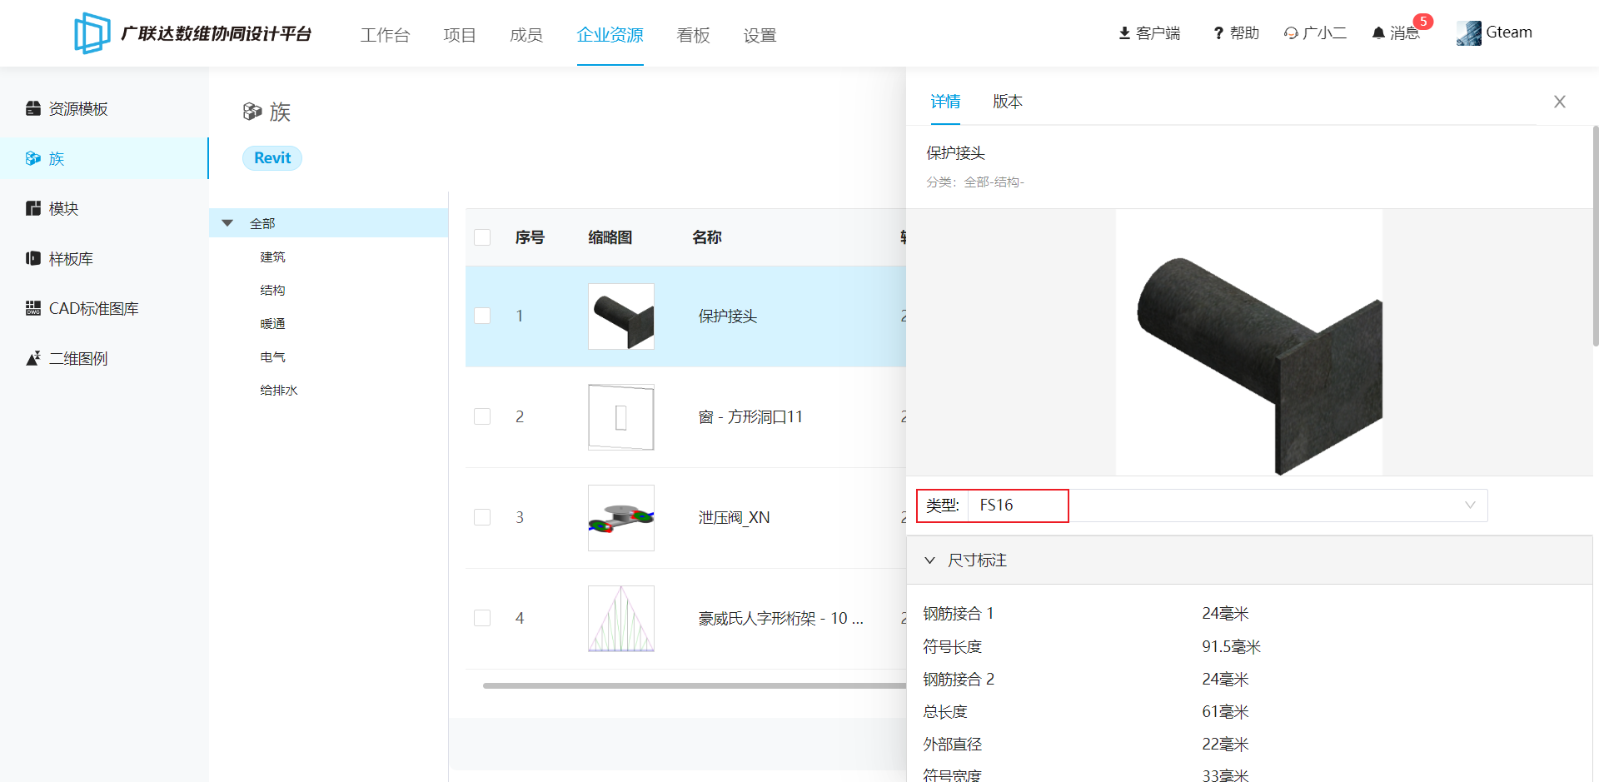Click the 模块 sidebar icon
Image resolution: width=1599 pixels, height=782 pixels.
[x=33, y=208]
